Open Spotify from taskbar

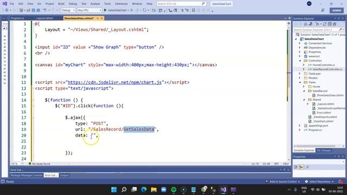tap(173, 190)
